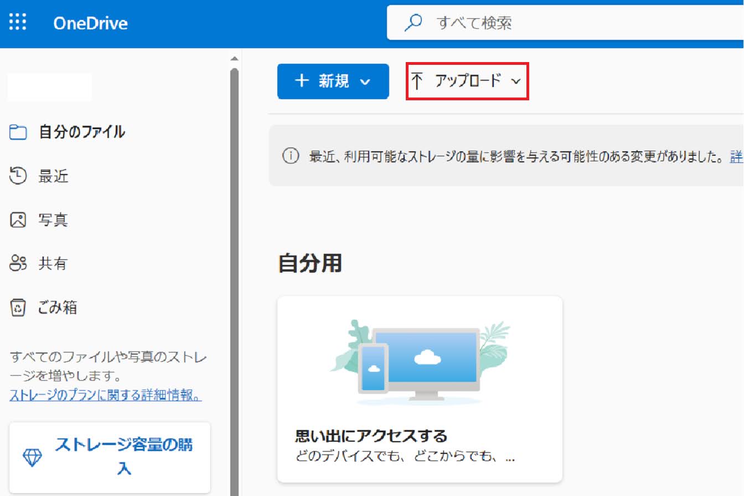Click the diamond premium icon

tap(32, 457)
